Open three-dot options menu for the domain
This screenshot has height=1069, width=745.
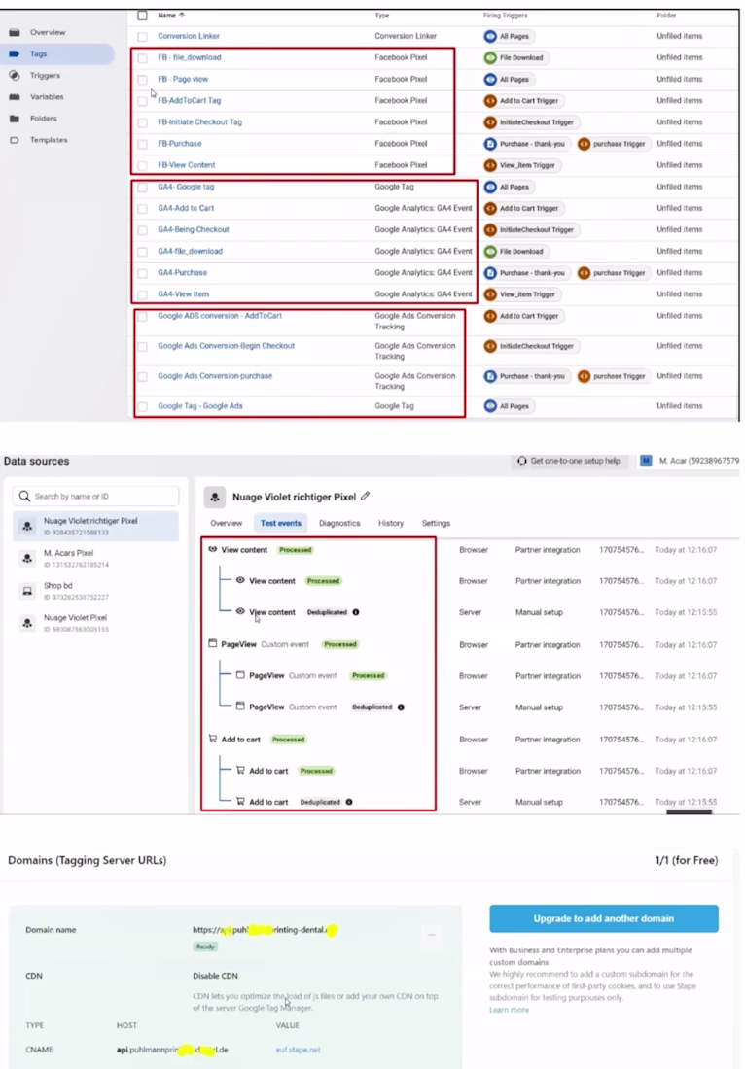pyautogui.click(x=431, y=935)
